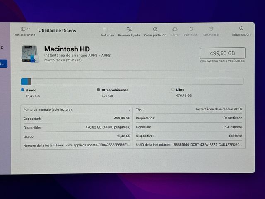Click the Volumen toolbar label

(108, 35)
